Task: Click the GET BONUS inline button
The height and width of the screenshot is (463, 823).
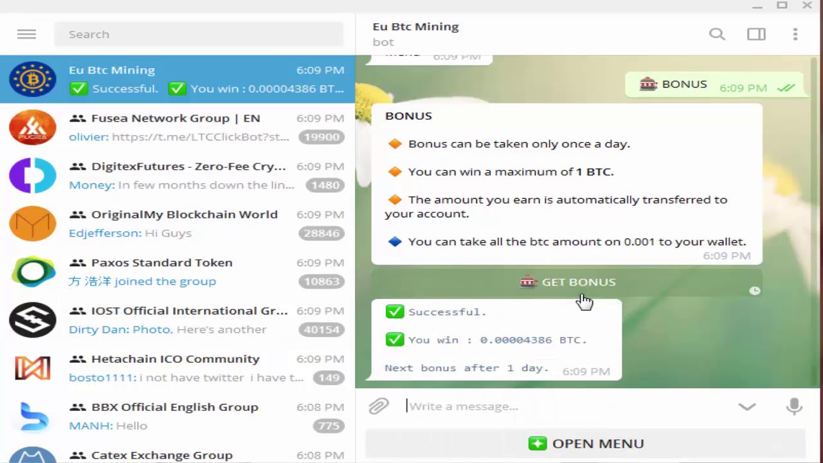Action: pyautogui.click(x=567, y=282)
